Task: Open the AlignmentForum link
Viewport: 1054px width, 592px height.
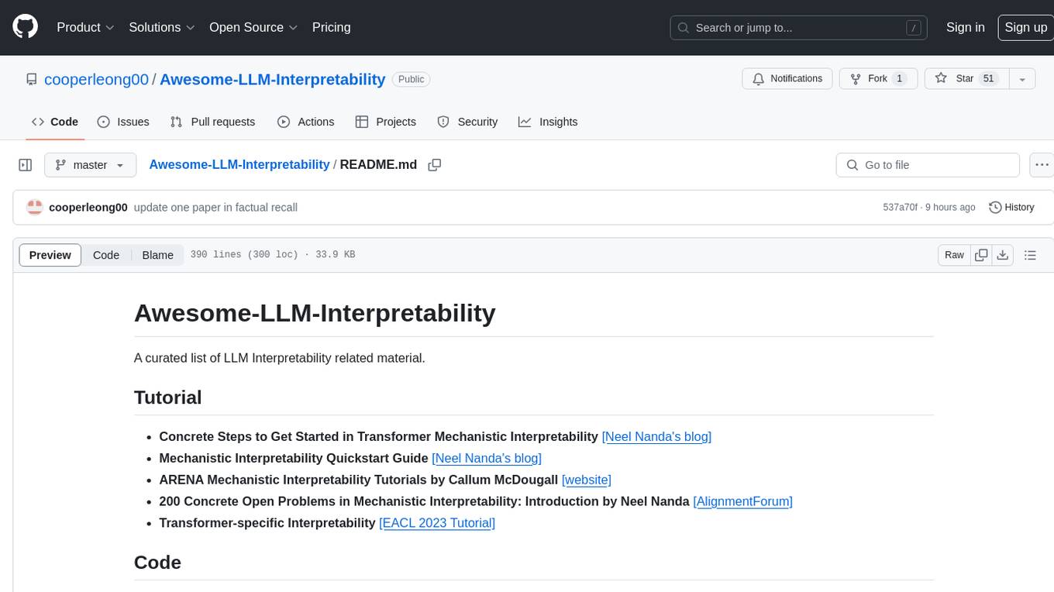Action: 742,501
